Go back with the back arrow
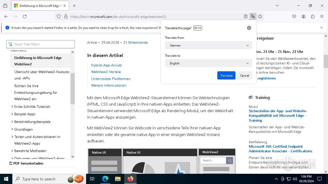This screenshot has width=328, height=184. 6,17
